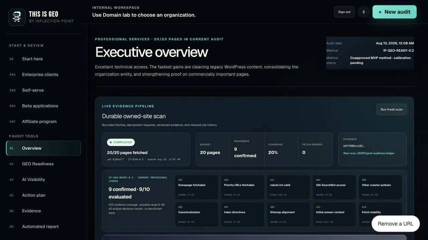
Task: Click the Coapproved MVP method status text
Action: click(x=381, y=60)
